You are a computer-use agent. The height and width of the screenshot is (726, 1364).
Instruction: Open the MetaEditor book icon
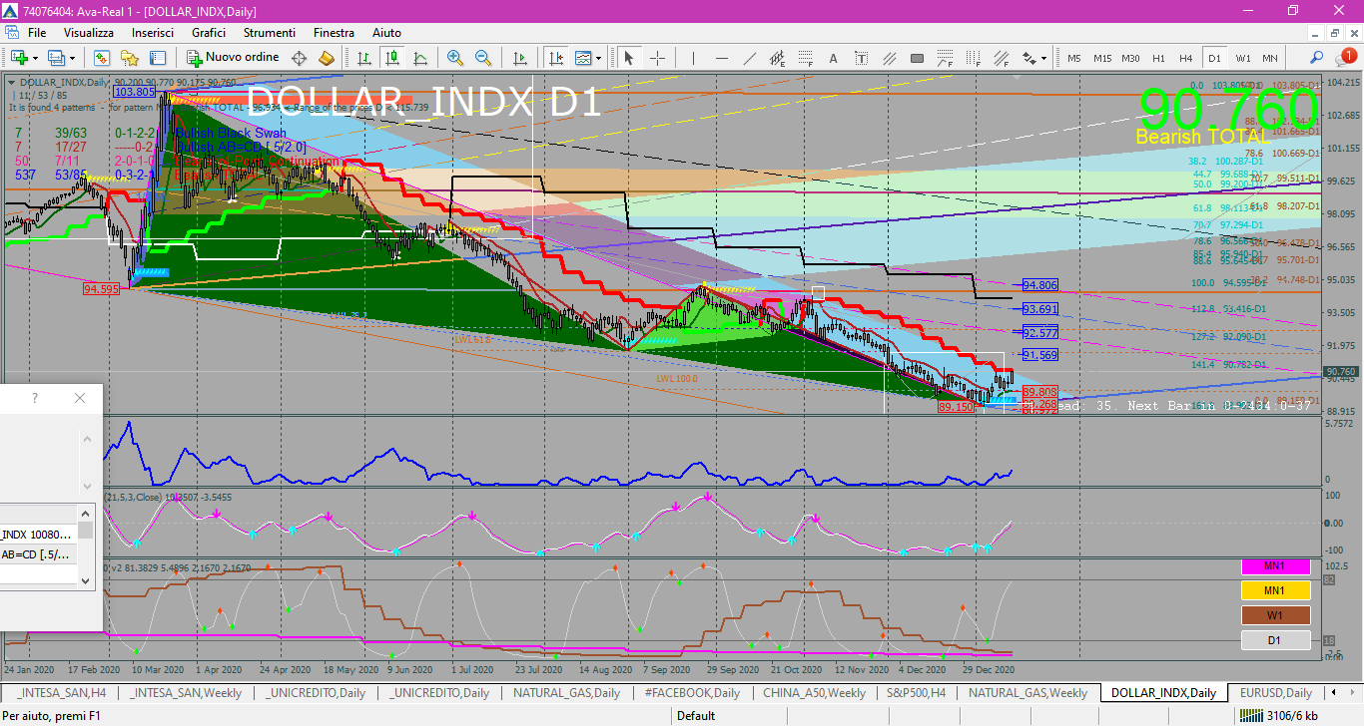[327, 58]
